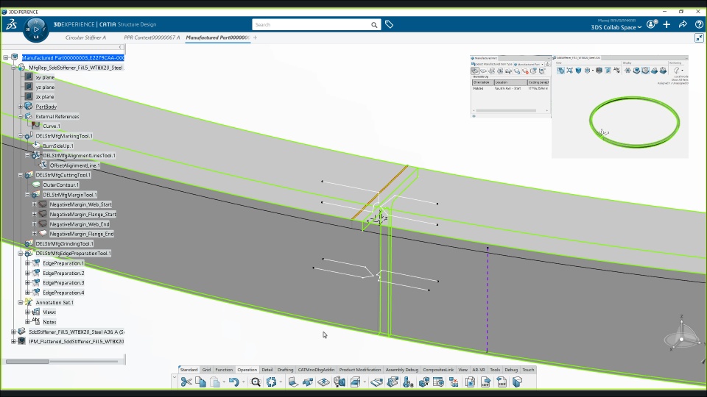Select the Curve.1 tree item
The image size is (707, 397).
(52, 126)
